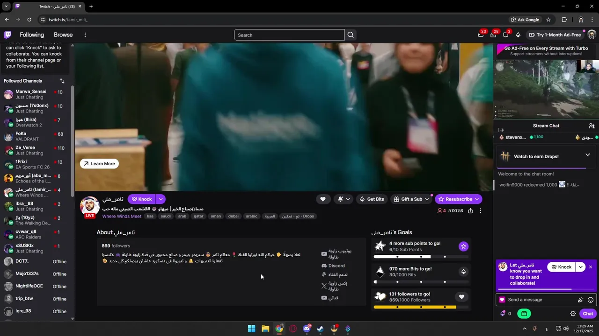Click the star button on sub points goal
This screenshot has width=599, height=336.
[x=463, y=246]
